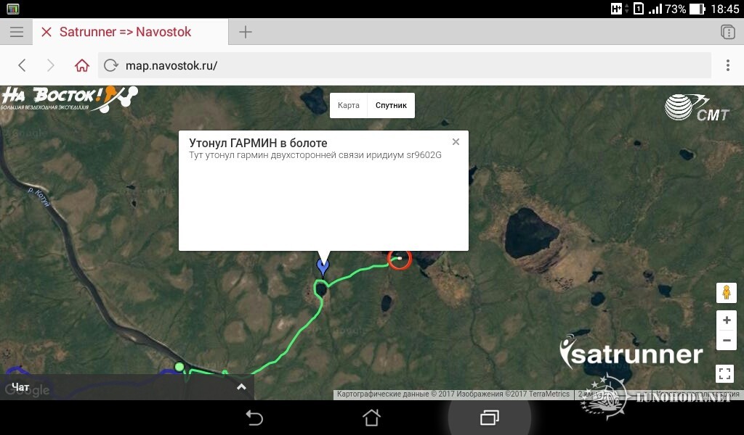
Task: Switch map to Карта view
Action: pos(348,105)
